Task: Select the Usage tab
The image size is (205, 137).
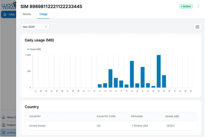Action: pos(43,14)
